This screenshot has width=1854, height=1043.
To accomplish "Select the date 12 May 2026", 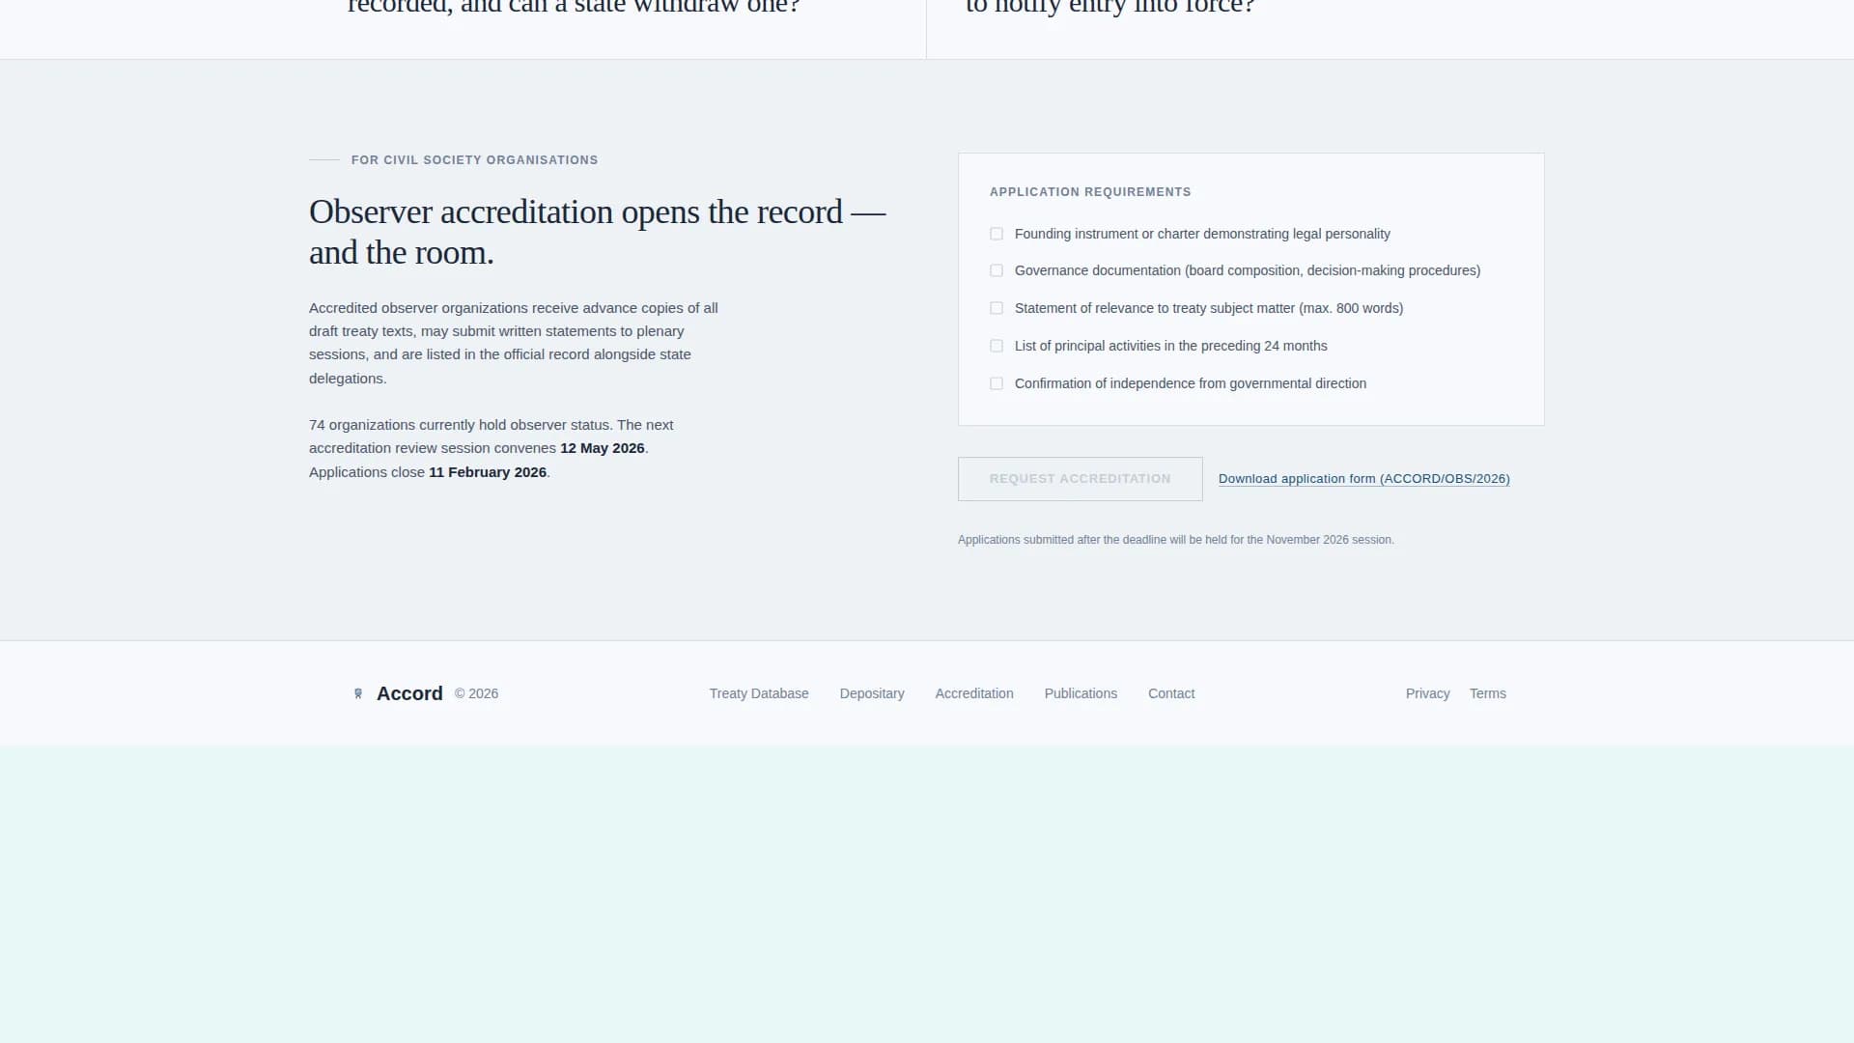I will tap(603, 448).
